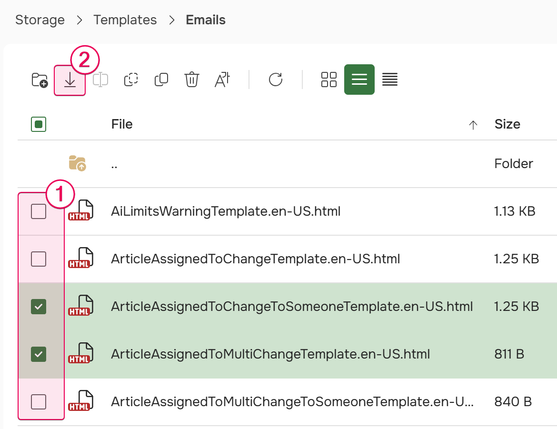Go to Storage in the breadcrumb
The width and height of the screenshot is (557, 429).
[x=40, y=20]
